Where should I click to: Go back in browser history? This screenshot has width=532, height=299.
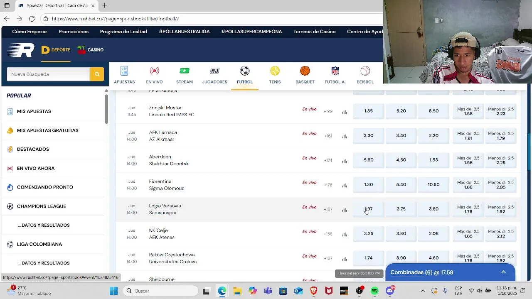pyautogui.click(x=7, y=19)
